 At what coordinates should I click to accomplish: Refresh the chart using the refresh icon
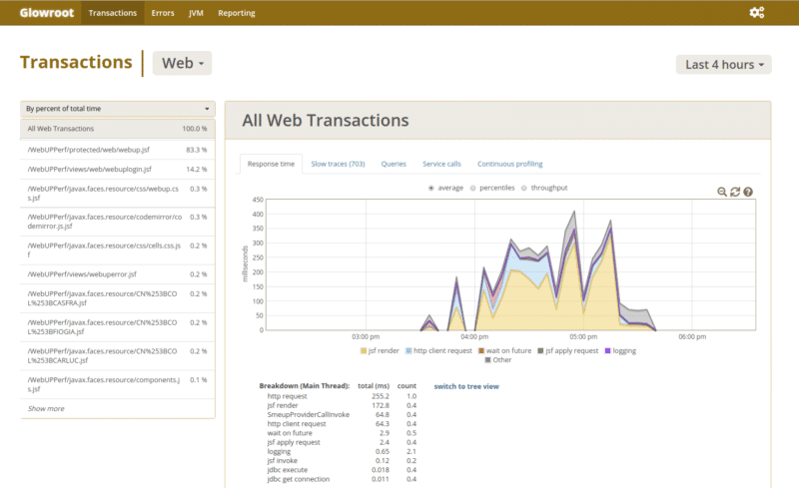(735, 192)
